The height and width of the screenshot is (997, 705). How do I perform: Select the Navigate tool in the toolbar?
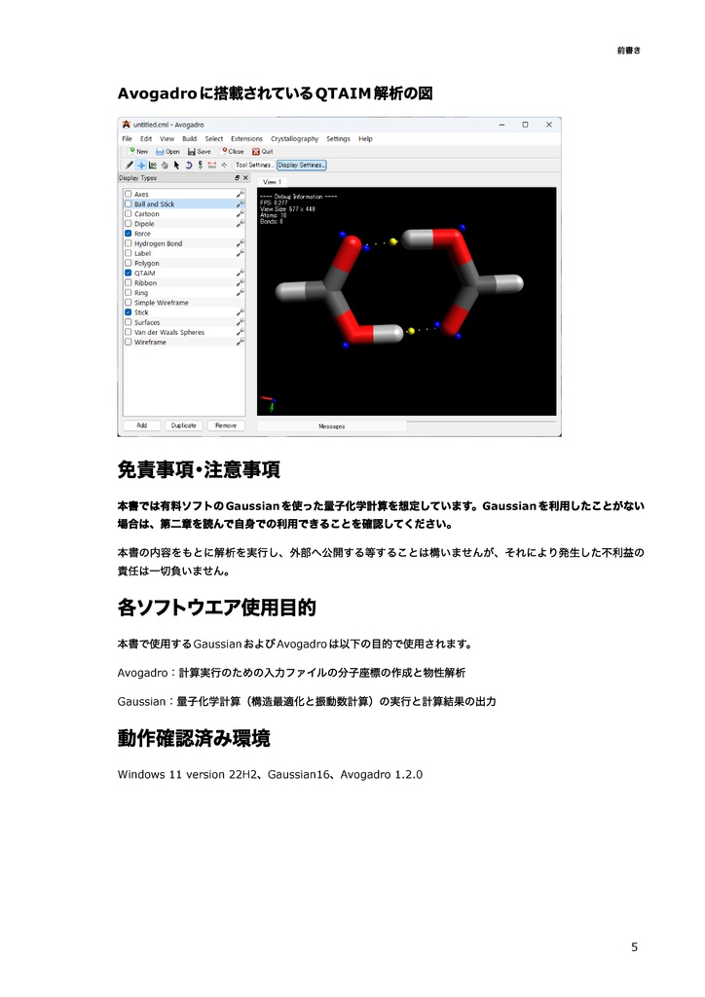[141, 165]
